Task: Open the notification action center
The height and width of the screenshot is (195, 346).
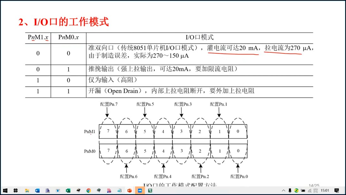Action: [x=337, y=191]
